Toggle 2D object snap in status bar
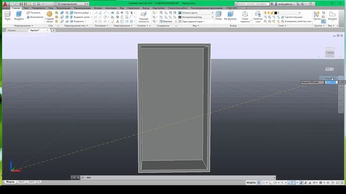This screenshot has width=346, height=194. pos(294,183)
